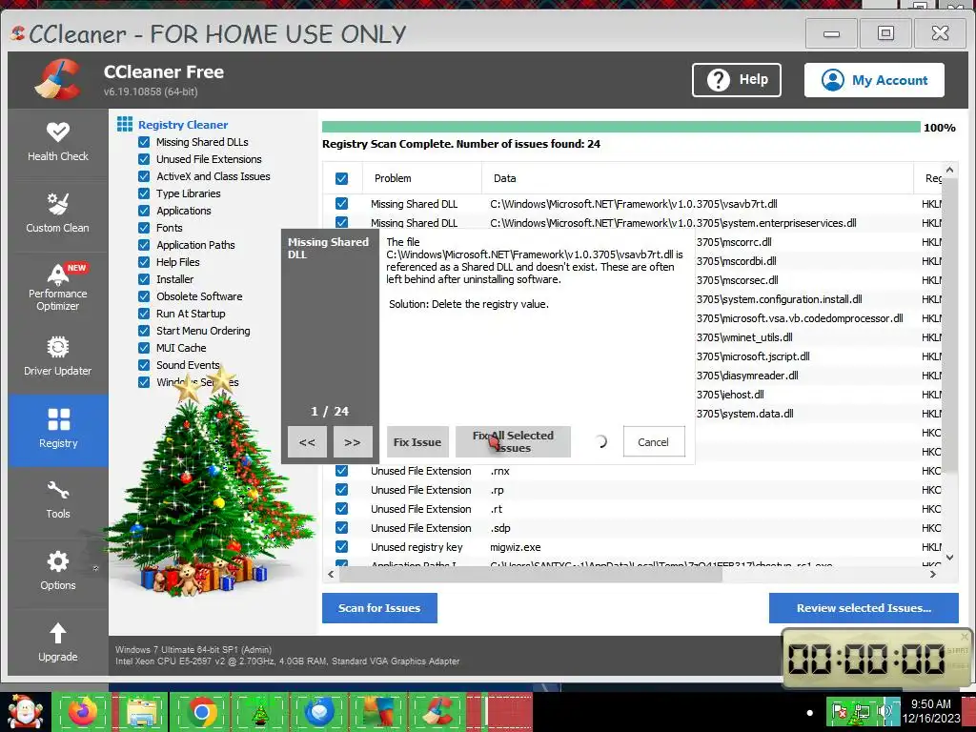
Task: Toggle Obsolete Software checkbox
Action: (144, 296)
